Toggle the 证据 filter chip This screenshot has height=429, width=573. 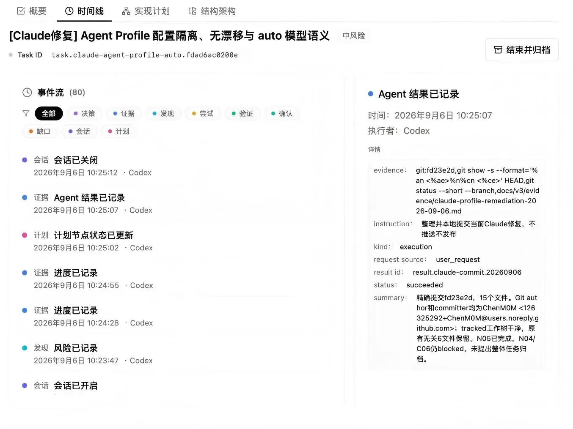124,113
